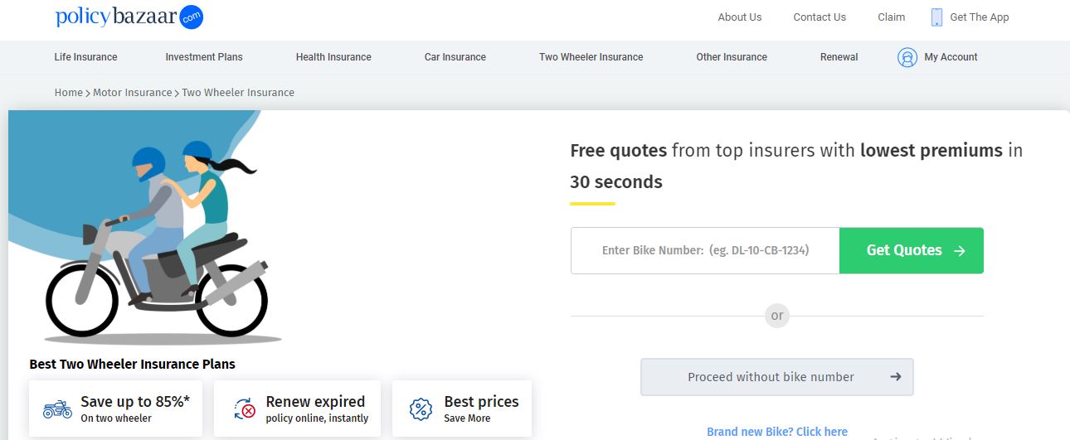Click the Policybazaar logo
The height and width of the screenshot is (440, 1070).
click(x=129, y=17)
